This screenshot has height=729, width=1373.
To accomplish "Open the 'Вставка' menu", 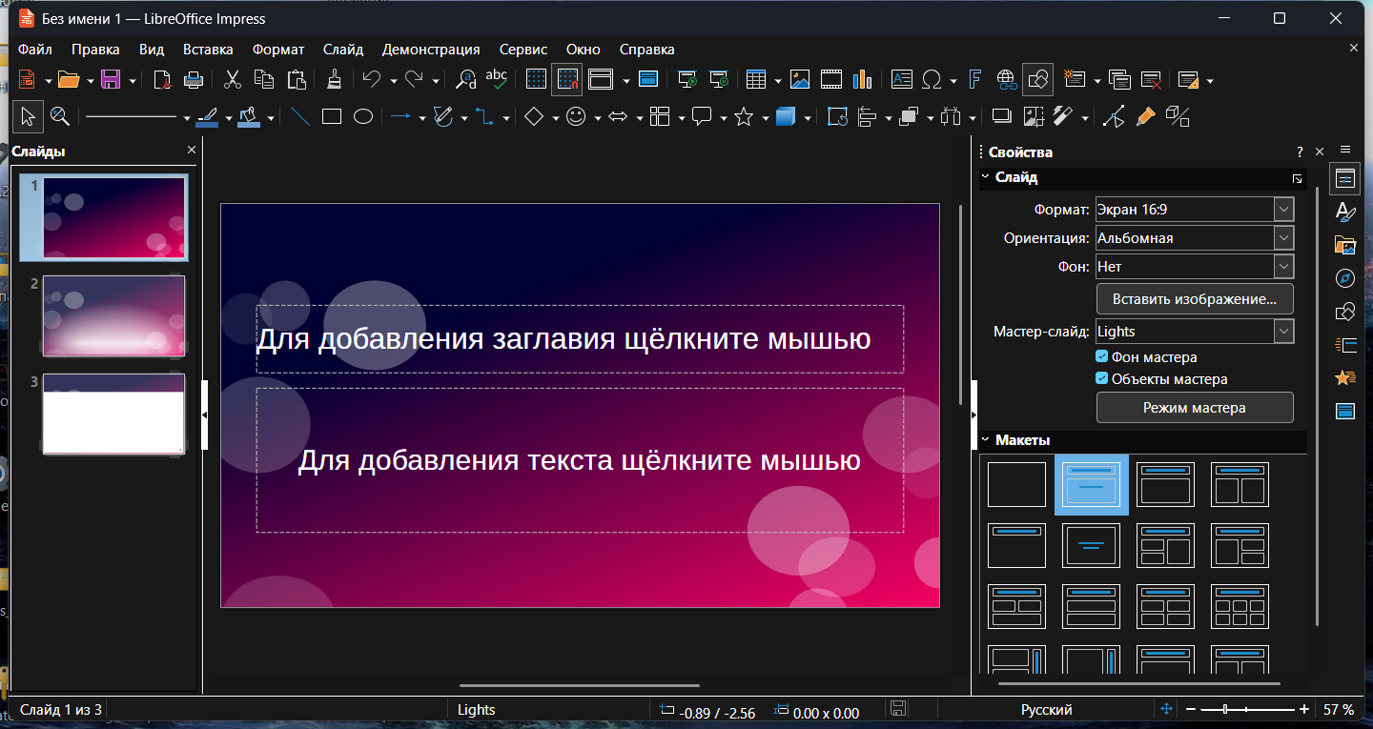I will click(208, 50).
